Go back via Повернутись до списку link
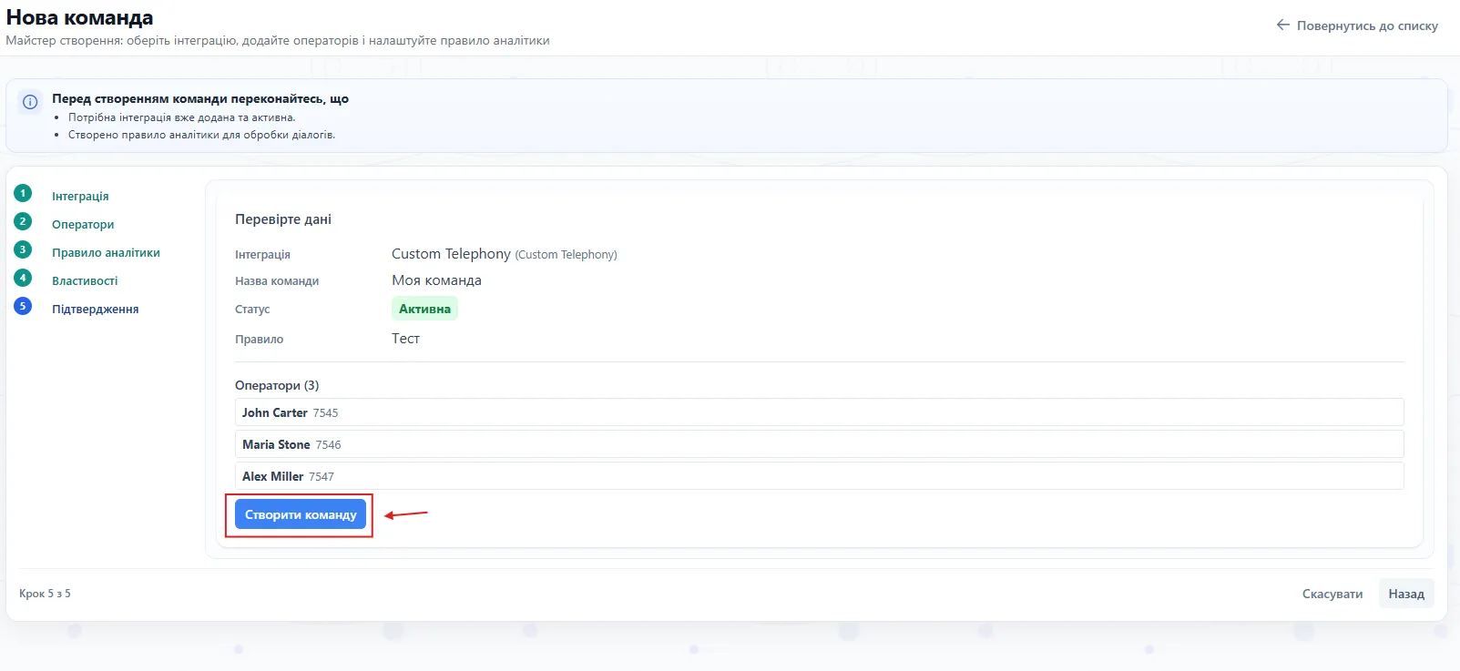The width and height of the screenshot is (1460, 671). [x=1357, y=25]
